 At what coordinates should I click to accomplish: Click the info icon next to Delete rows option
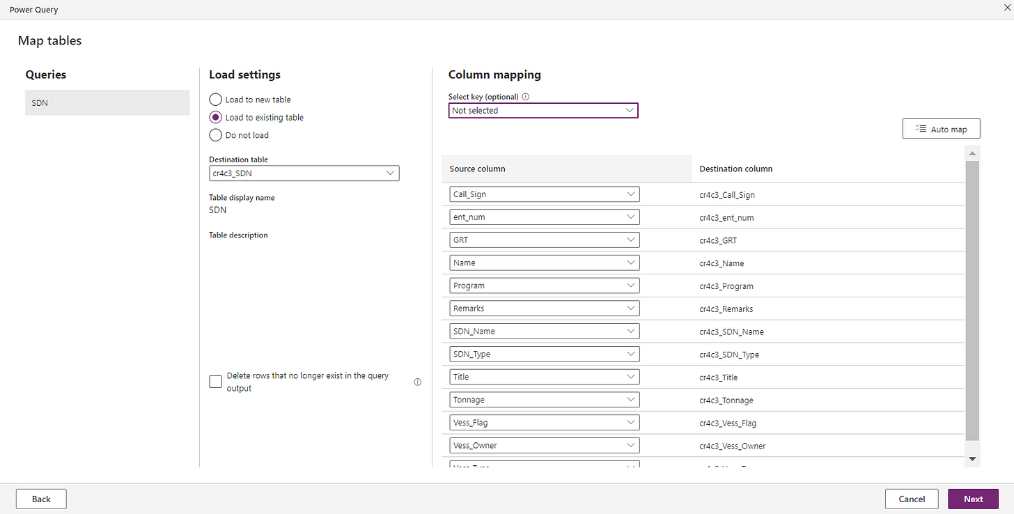418,382
